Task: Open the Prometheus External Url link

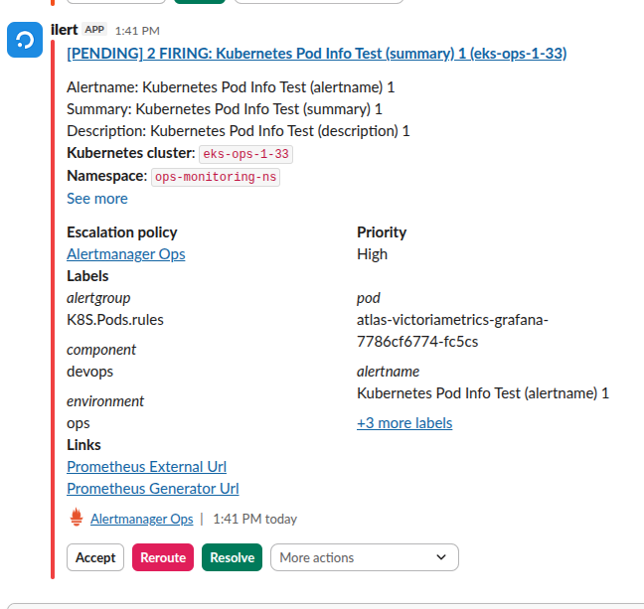Action: [146, 467]
